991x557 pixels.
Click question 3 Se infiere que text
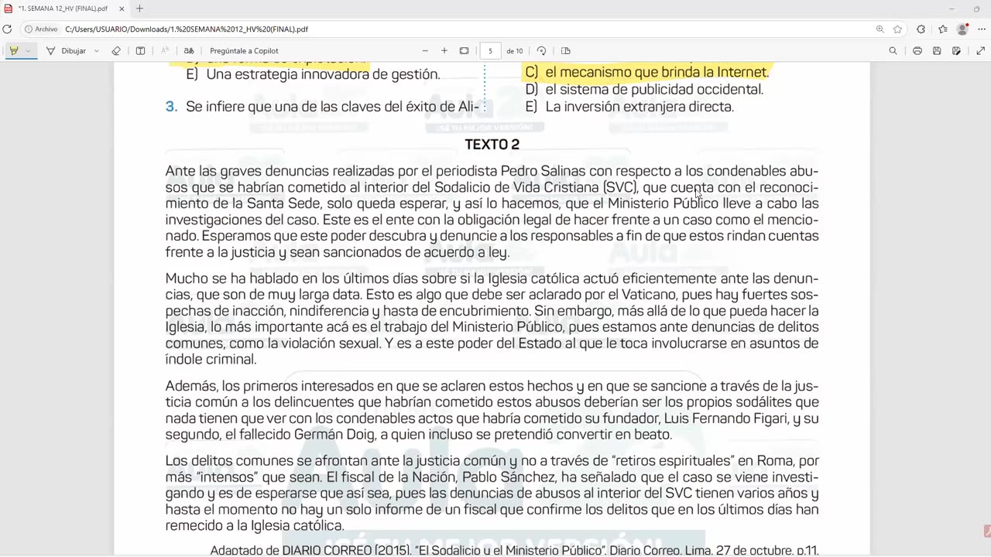coord(322,107)
